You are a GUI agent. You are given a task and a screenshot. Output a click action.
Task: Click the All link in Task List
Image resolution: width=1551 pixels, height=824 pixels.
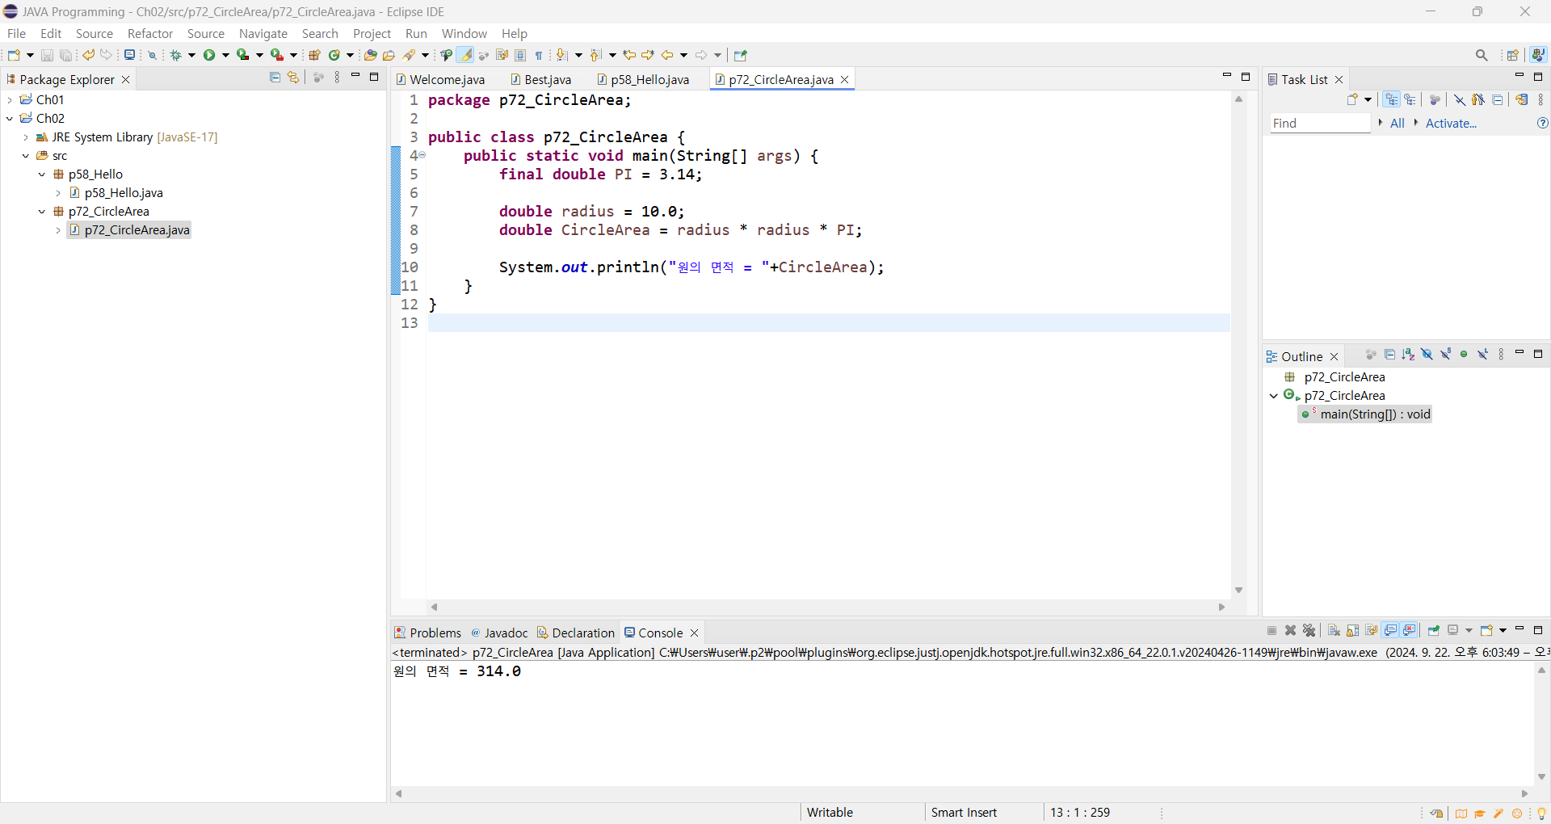click(1398, 123)
